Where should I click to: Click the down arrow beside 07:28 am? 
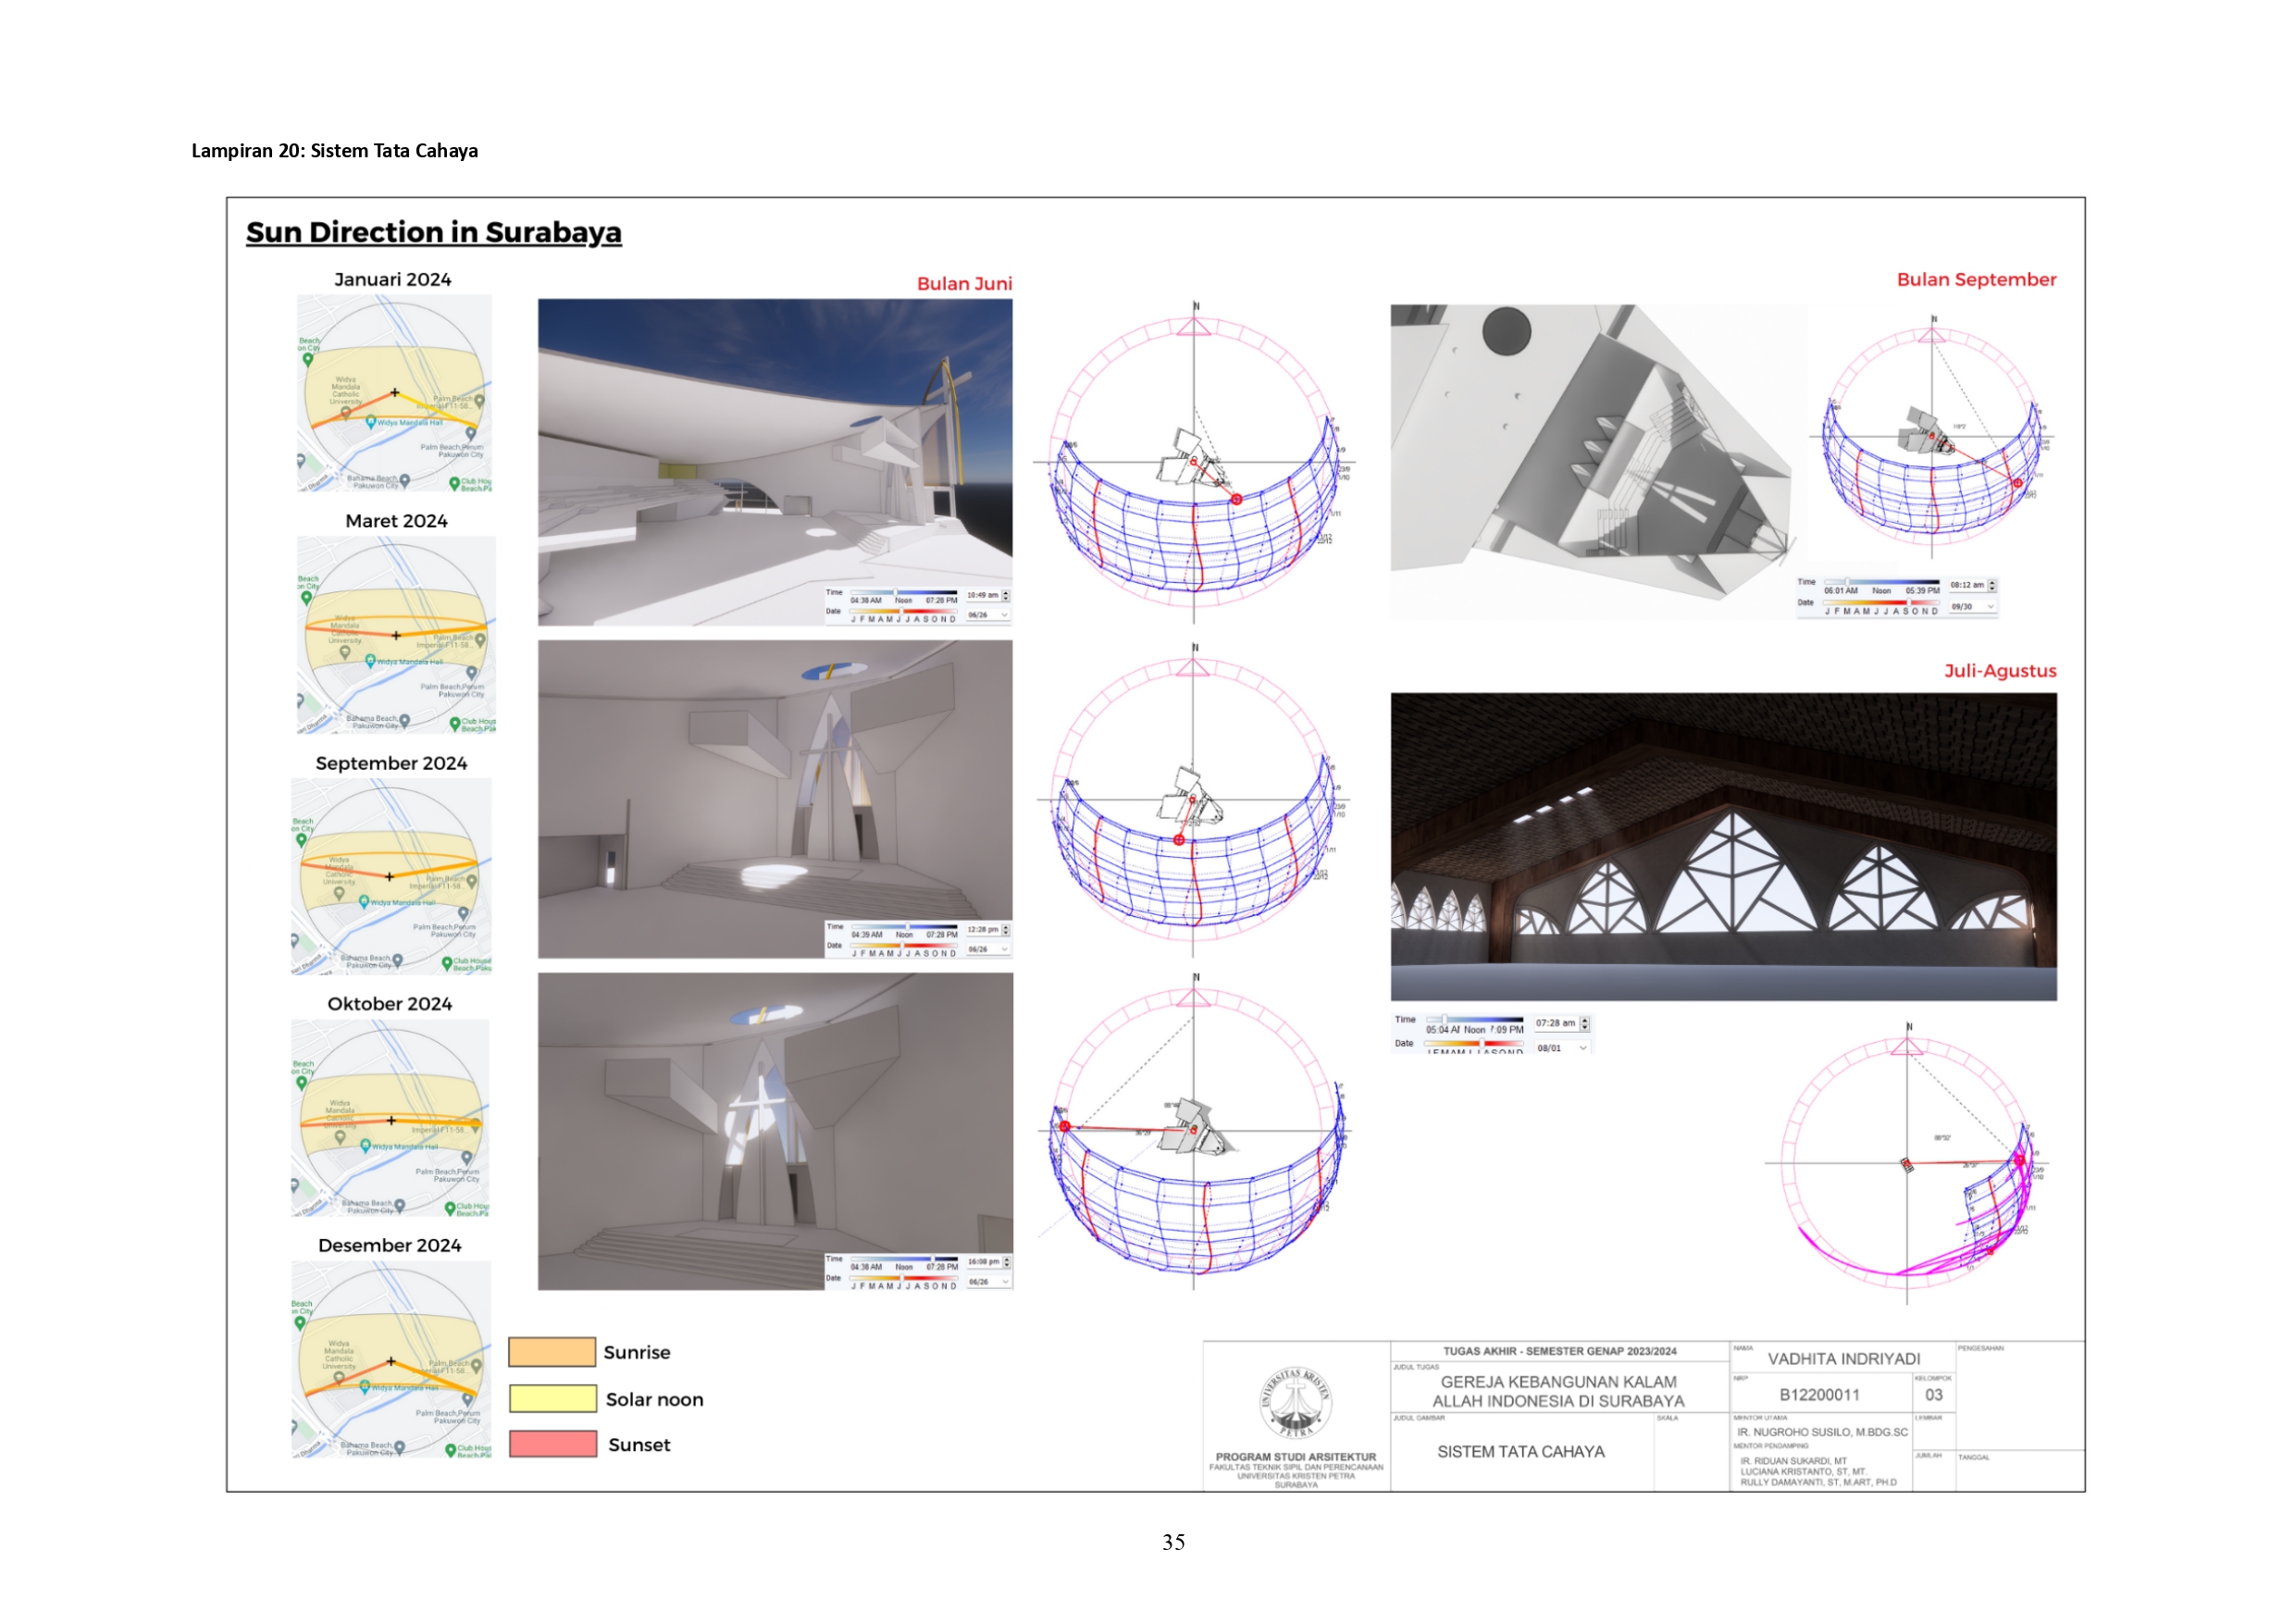pyautogui.click(x=1585, y=1027)
